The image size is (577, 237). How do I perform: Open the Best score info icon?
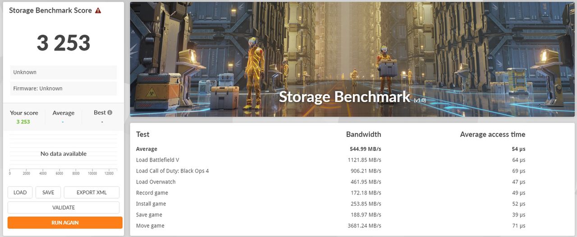tap(110, 113)
